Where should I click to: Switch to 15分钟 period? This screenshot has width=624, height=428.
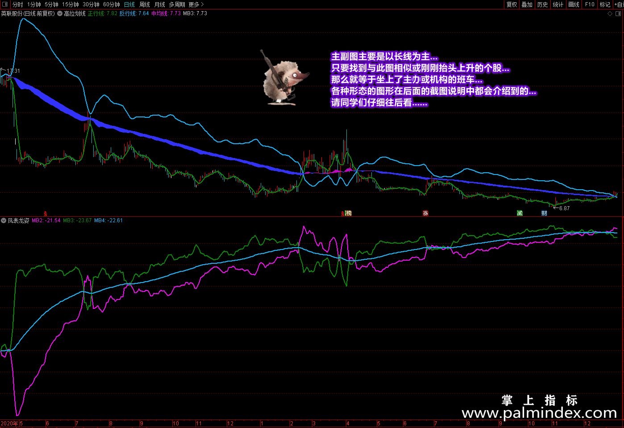(x=71, y=4)
